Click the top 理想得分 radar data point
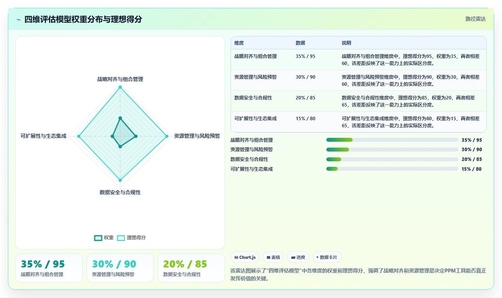This screenshot has width=502, height=298. [x=120, y=87]
